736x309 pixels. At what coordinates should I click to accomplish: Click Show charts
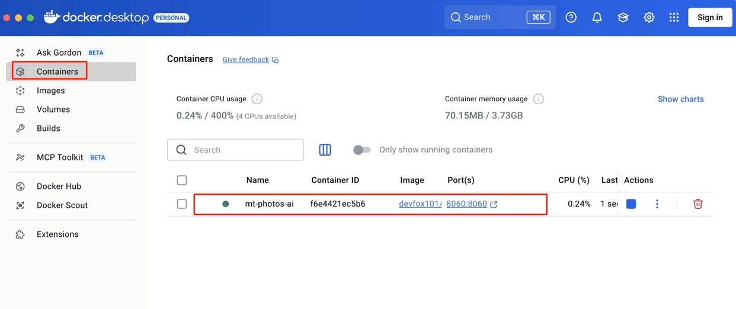680,99
